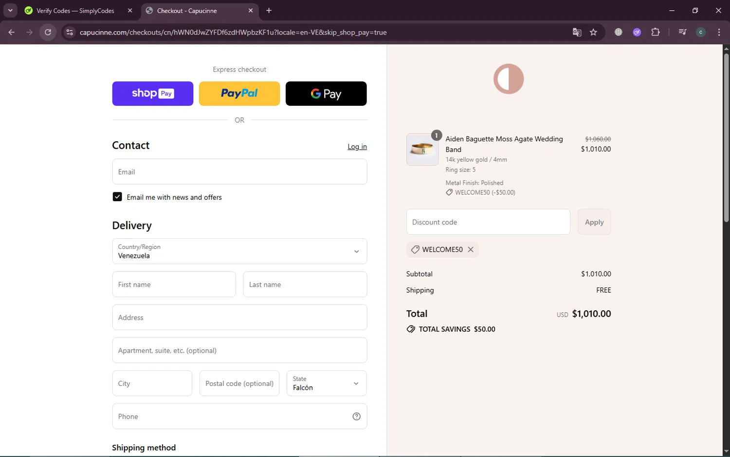Open the Country/Region dropdown

pos(239,251)
